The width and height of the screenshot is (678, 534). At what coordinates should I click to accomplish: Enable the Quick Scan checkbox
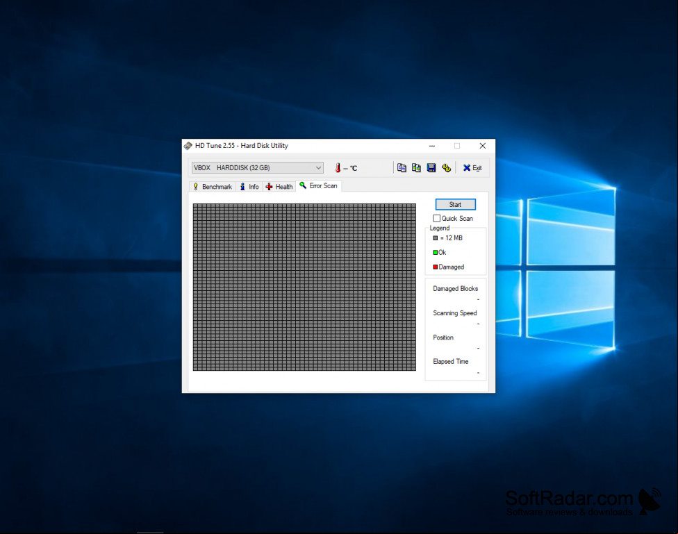tap(437, 218)
